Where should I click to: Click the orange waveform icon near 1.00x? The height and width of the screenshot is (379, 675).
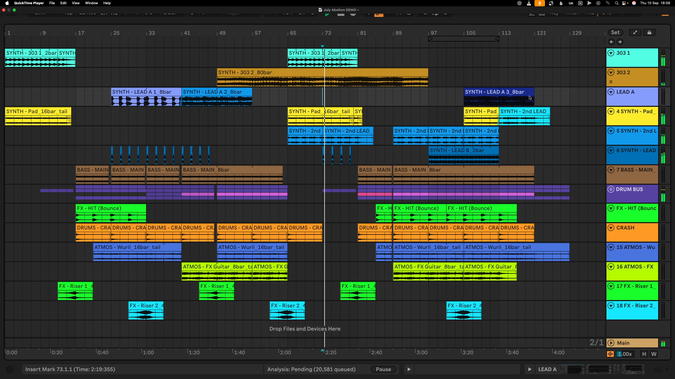tap(610, 354)
